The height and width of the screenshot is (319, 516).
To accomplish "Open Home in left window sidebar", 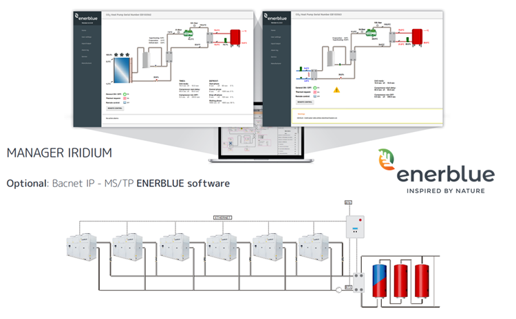I will (x=84, y=30).
